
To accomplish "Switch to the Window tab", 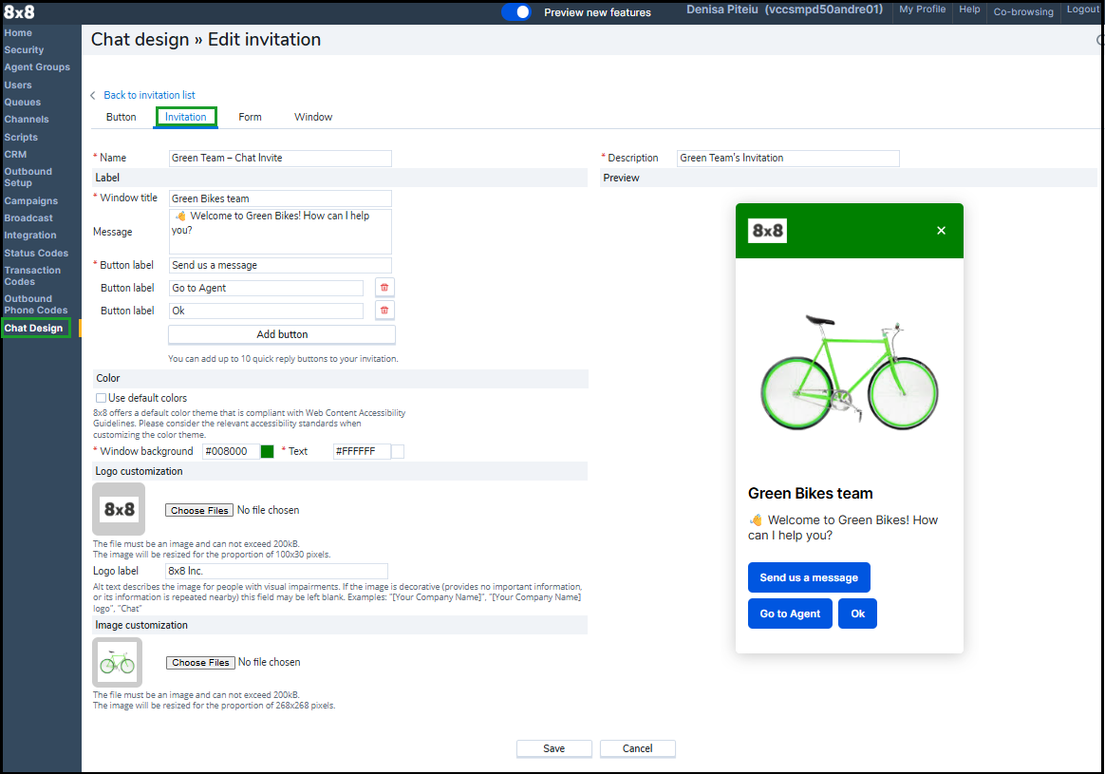I will [313, 117].
